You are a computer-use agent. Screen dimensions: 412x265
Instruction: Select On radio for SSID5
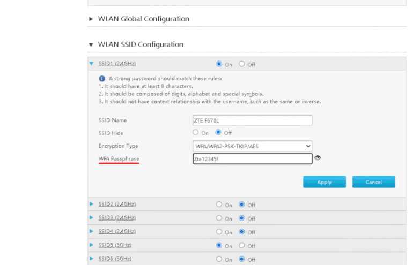tap(219, 245)
